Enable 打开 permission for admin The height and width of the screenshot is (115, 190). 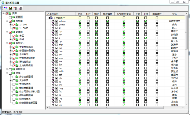tap(88, 21)
